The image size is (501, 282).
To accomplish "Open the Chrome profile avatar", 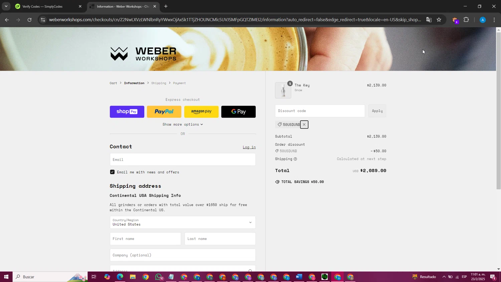I will (x=483, y=20).
